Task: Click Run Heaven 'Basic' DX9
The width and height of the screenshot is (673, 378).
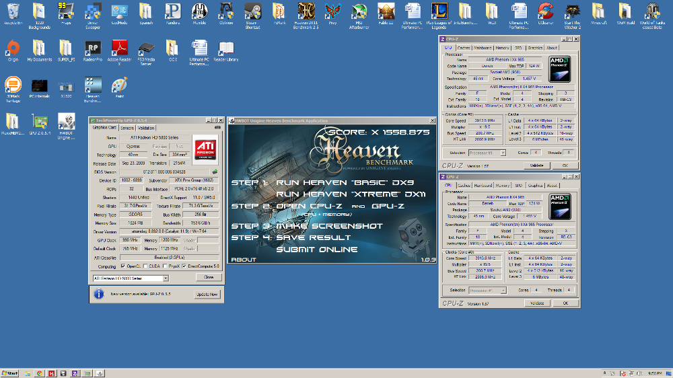Action: tap(345, 183)
